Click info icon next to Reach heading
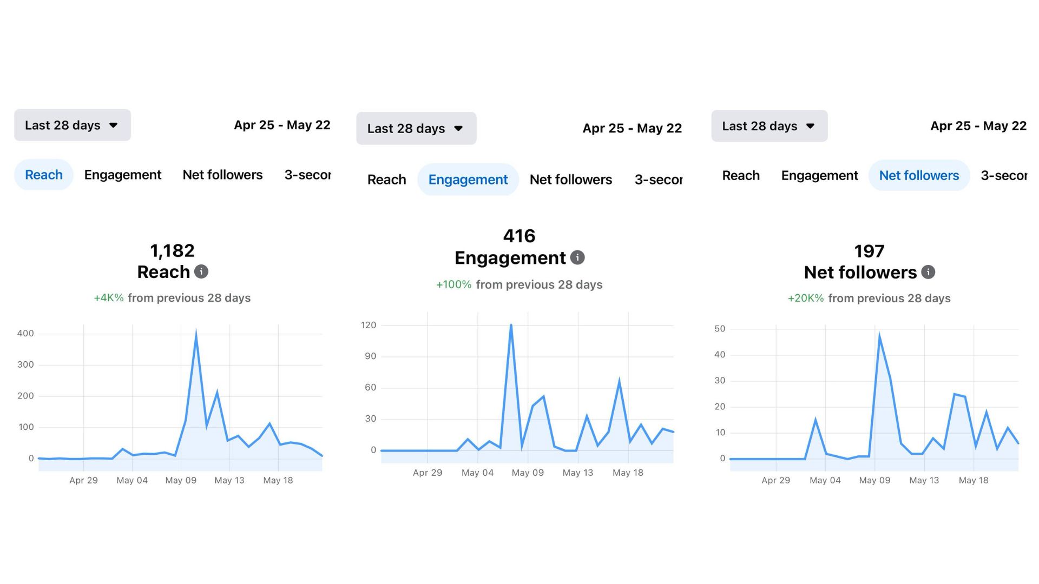This screenshot has width=1039, height=584. [201, 271]
